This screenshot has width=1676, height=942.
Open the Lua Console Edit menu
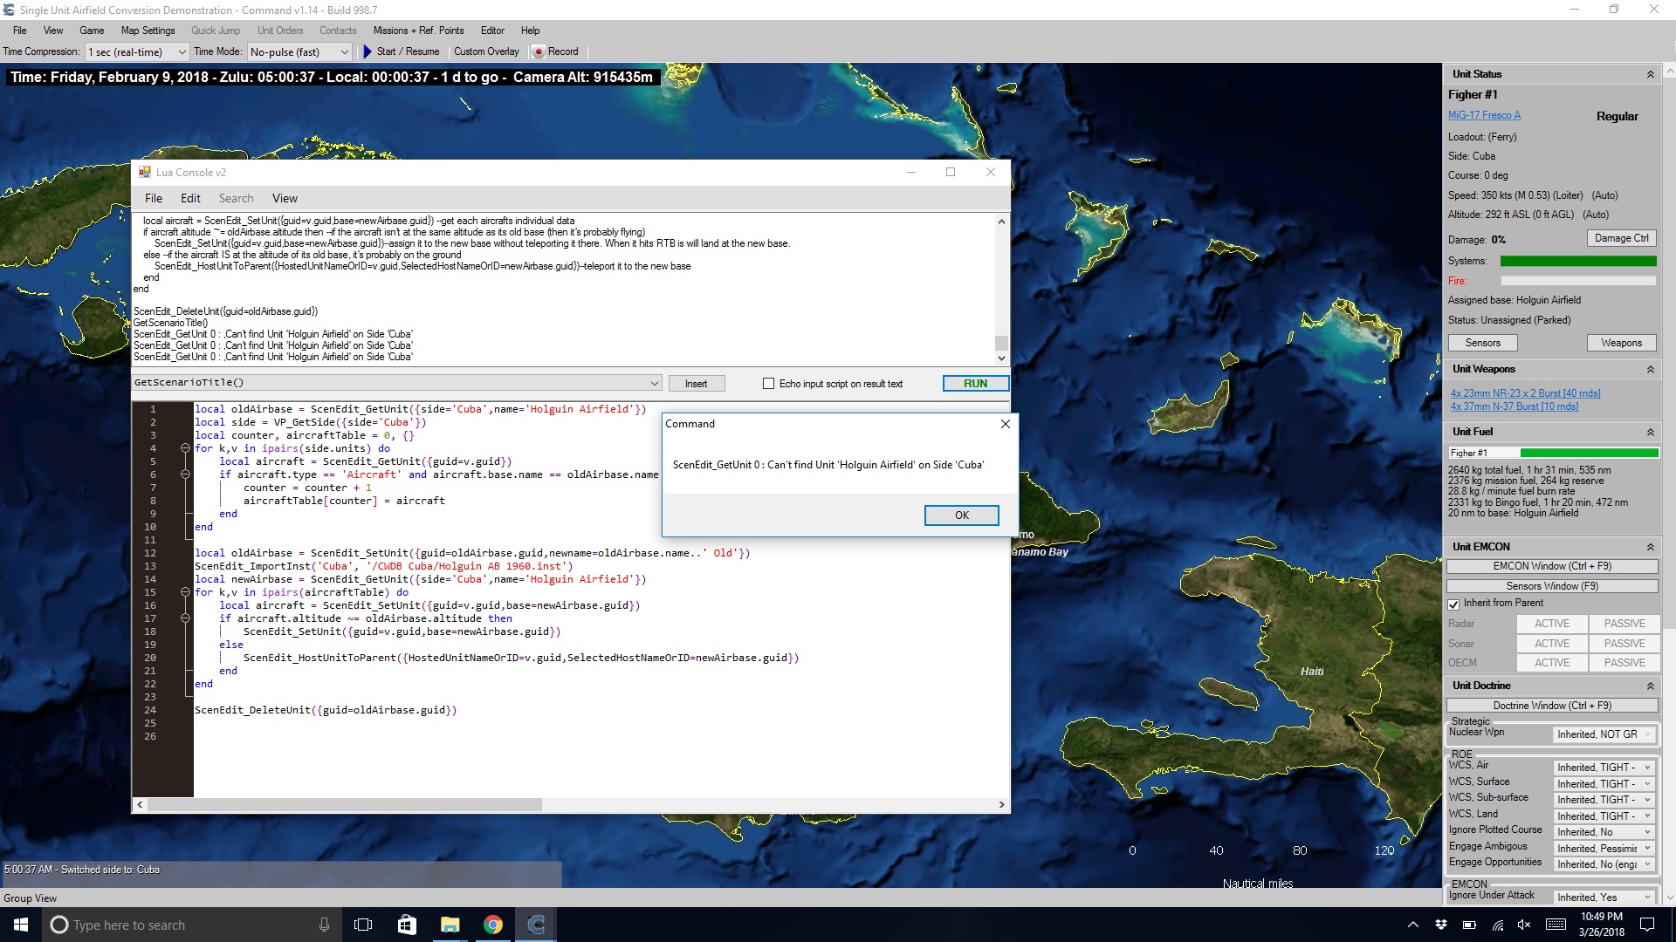click(x=190, y=198)
